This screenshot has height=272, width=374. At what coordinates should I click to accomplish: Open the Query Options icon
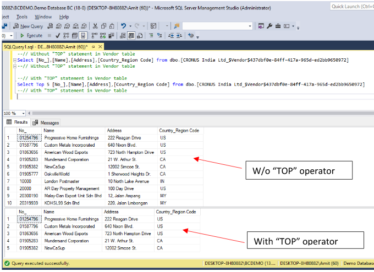tap(75, 36)
